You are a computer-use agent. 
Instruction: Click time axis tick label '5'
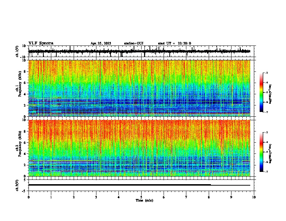141,197
